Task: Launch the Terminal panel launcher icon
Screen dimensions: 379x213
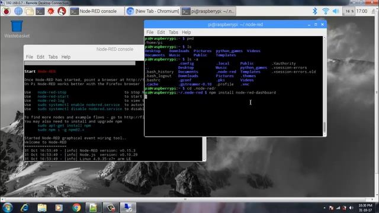Action: (x=40, y=11)
